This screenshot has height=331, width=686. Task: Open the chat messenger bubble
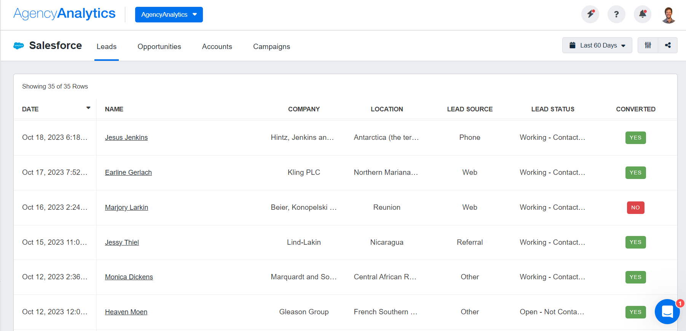tap(667, 312)
